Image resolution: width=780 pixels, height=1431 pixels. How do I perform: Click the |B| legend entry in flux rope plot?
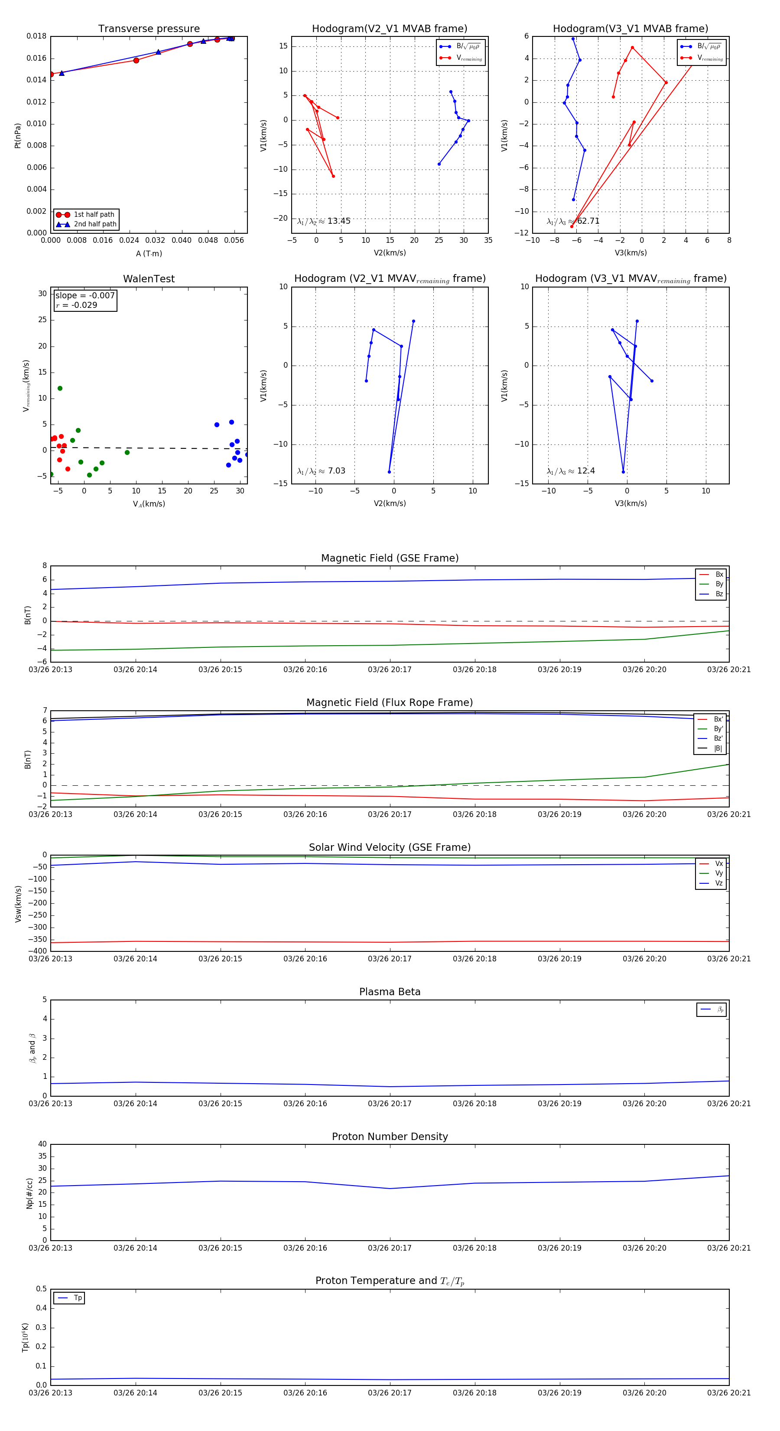click(711, 748)
